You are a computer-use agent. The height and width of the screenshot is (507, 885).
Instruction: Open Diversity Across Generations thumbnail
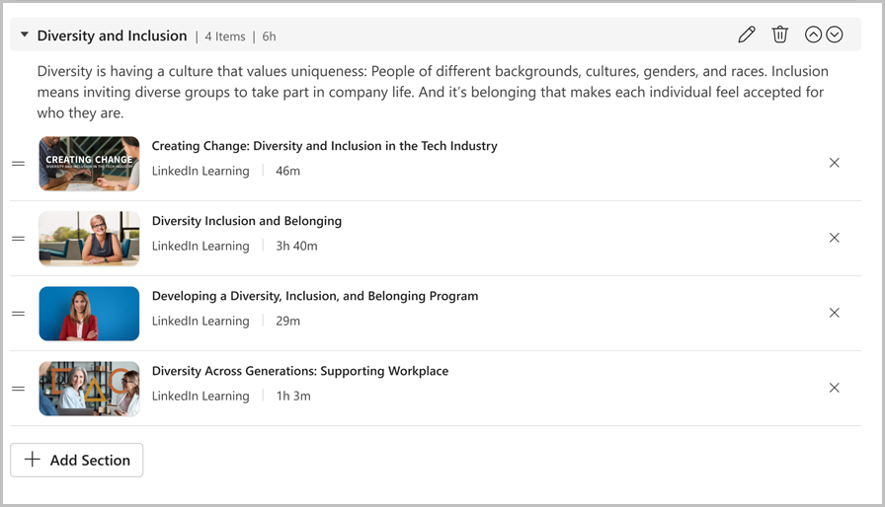pyautogui.click(x=89, y=388)
